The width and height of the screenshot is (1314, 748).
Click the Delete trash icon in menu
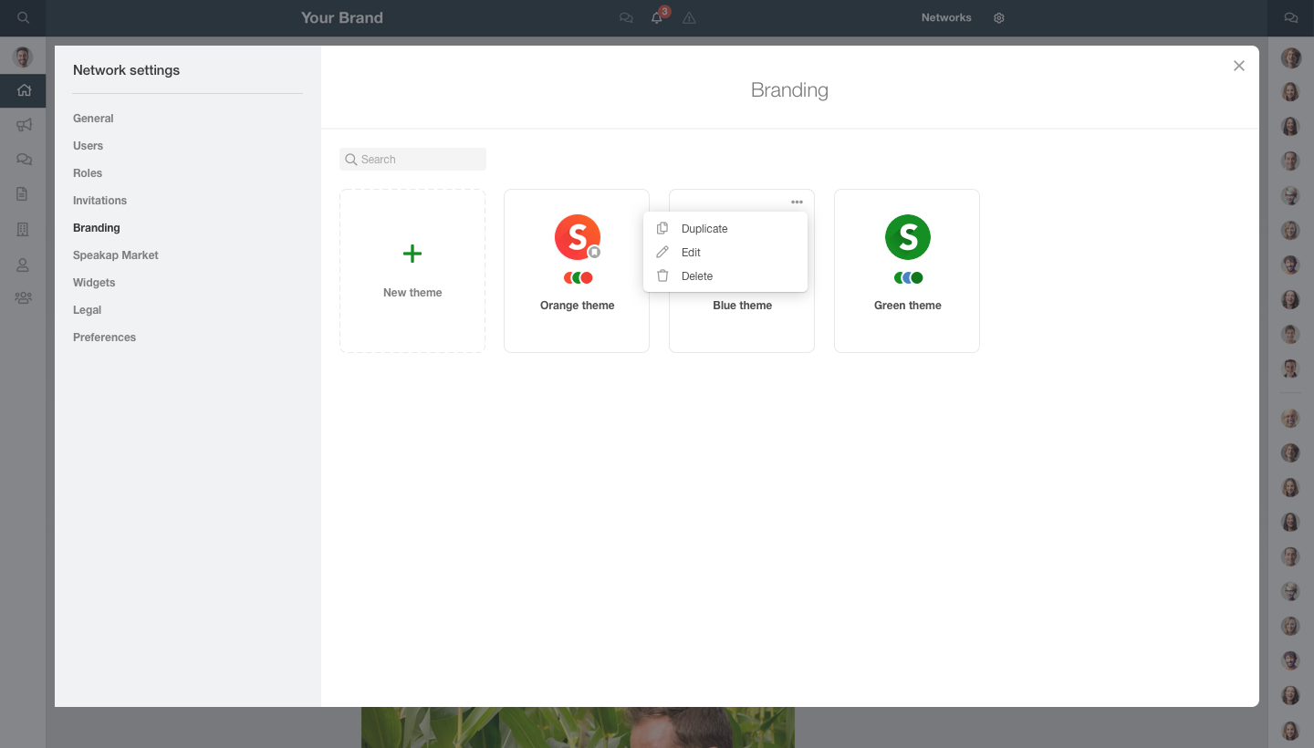tap(663, 275)
